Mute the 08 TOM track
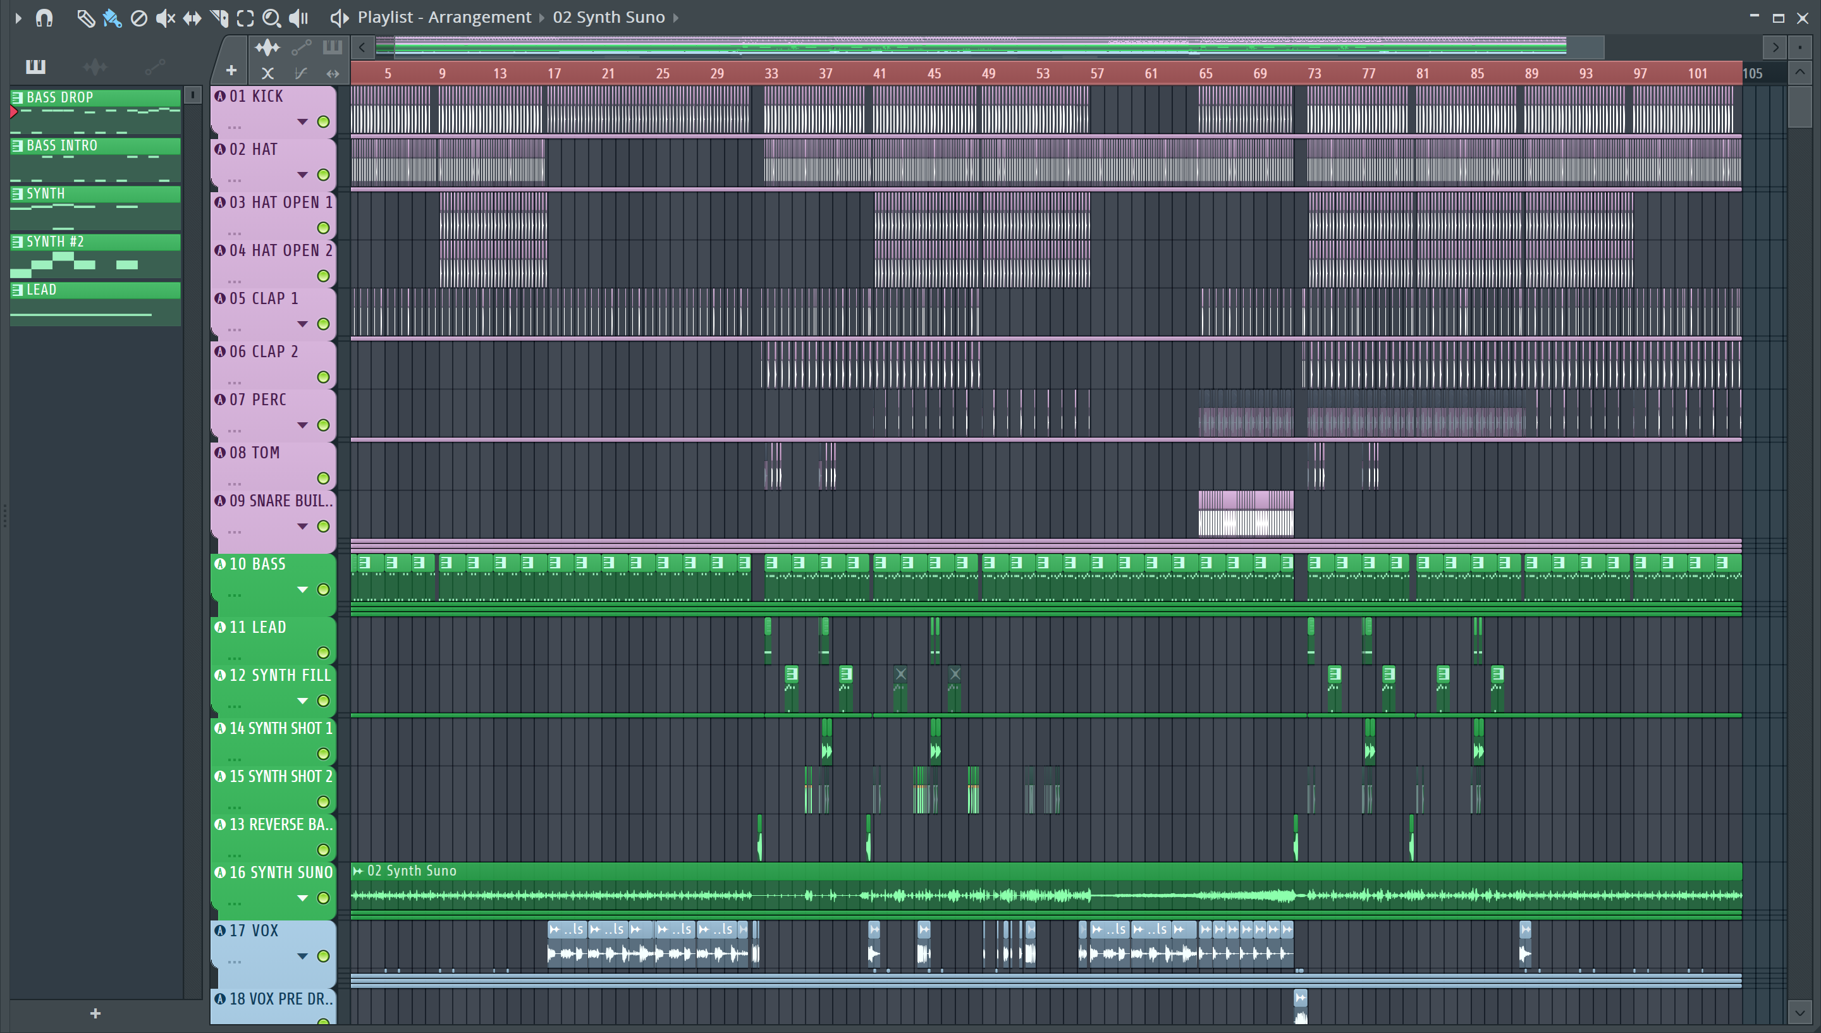Viewport: 1821px width, 1033px height. coord(324,478)
